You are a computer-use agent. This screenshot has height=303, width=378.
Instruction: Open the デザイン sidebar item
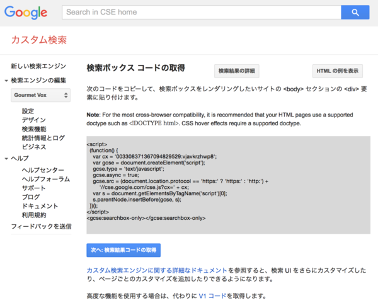[34, 120]
